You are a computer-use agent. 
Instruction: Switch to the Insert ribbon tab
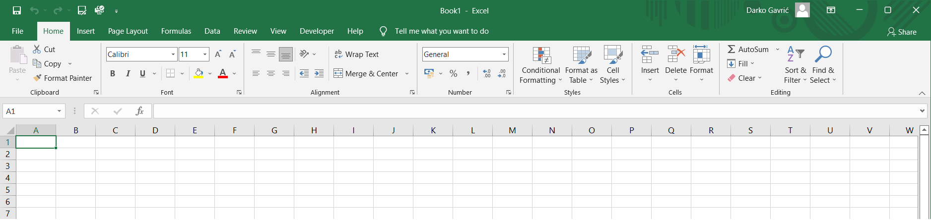[x=86, y=31]
